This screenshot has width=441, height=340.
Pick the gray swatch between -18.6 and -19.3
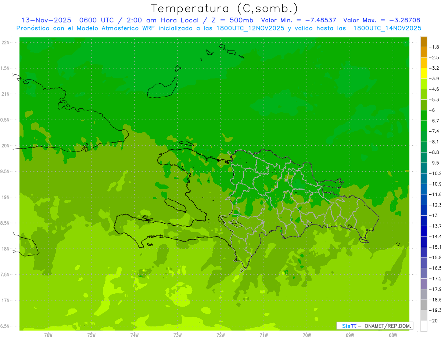[424, 305]
